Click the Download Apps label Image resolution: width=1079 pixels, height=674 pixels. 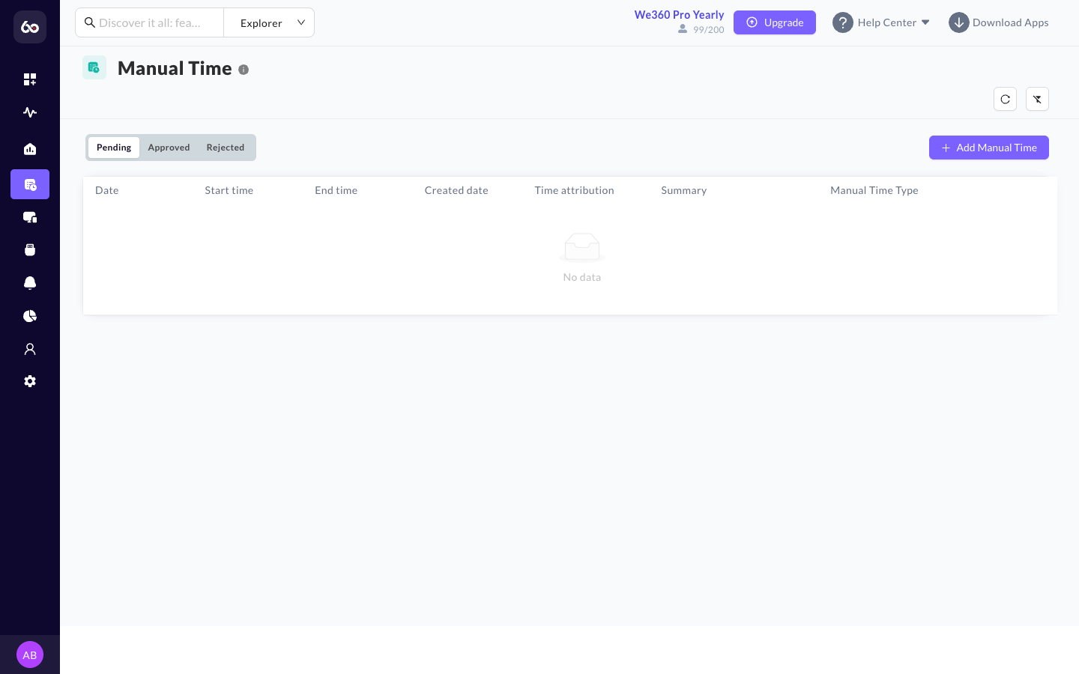tap(1011, 22)
